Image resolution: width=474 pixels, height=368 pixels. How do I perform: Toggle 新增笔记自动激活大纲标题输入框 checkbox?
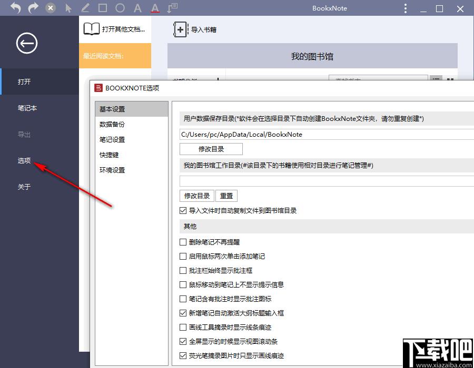tap(183, 313)
